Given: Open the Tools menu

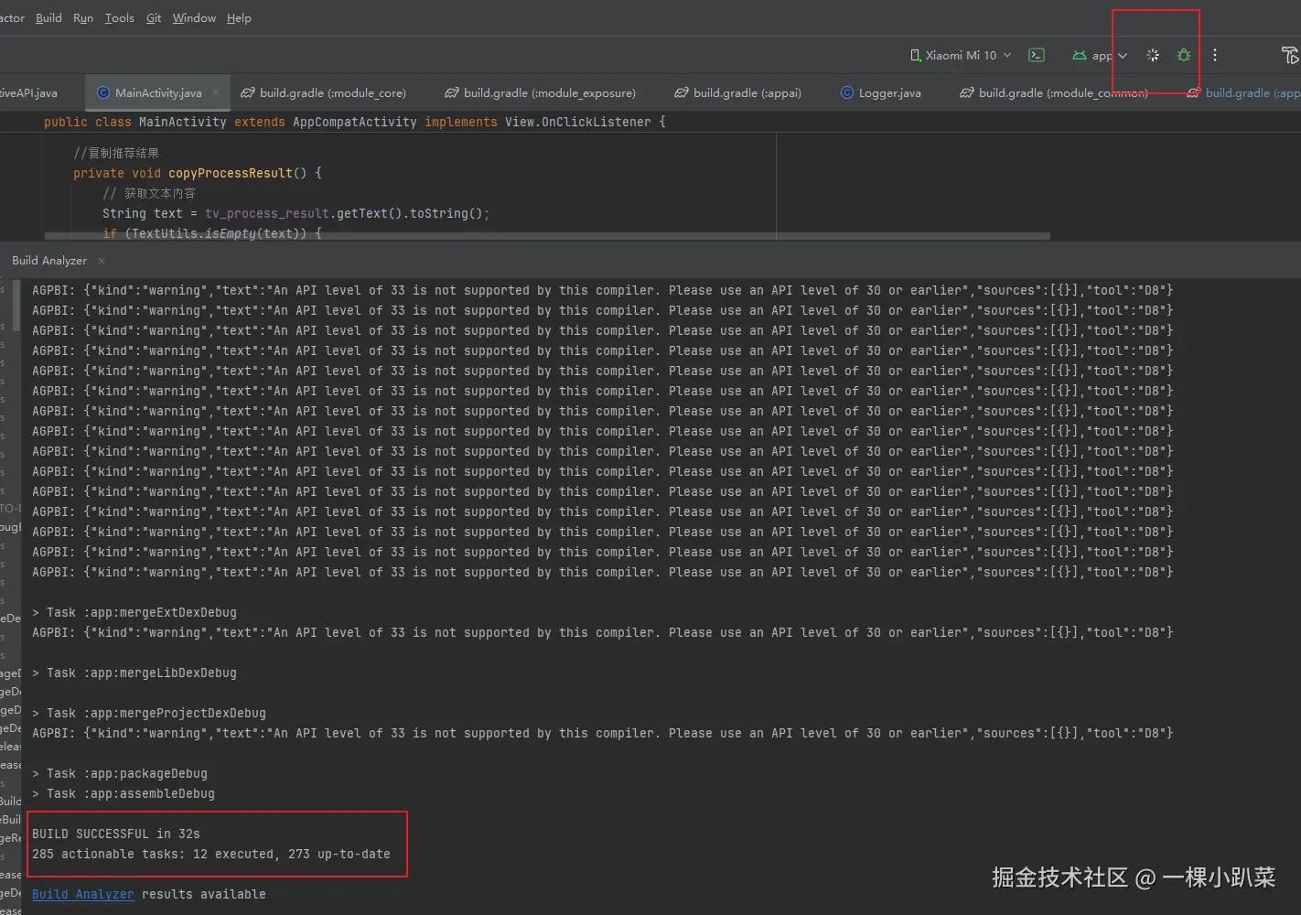Looking at the screenshot, I should 119,18.
